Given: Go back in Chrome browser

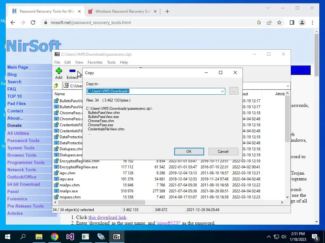Looking at the screenshot, I should pyautogui.click(x=13, y=22).
